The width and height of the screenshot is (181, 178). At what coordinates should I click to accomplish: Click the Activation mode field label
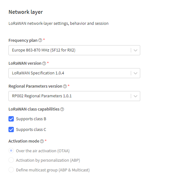point(24,141)
